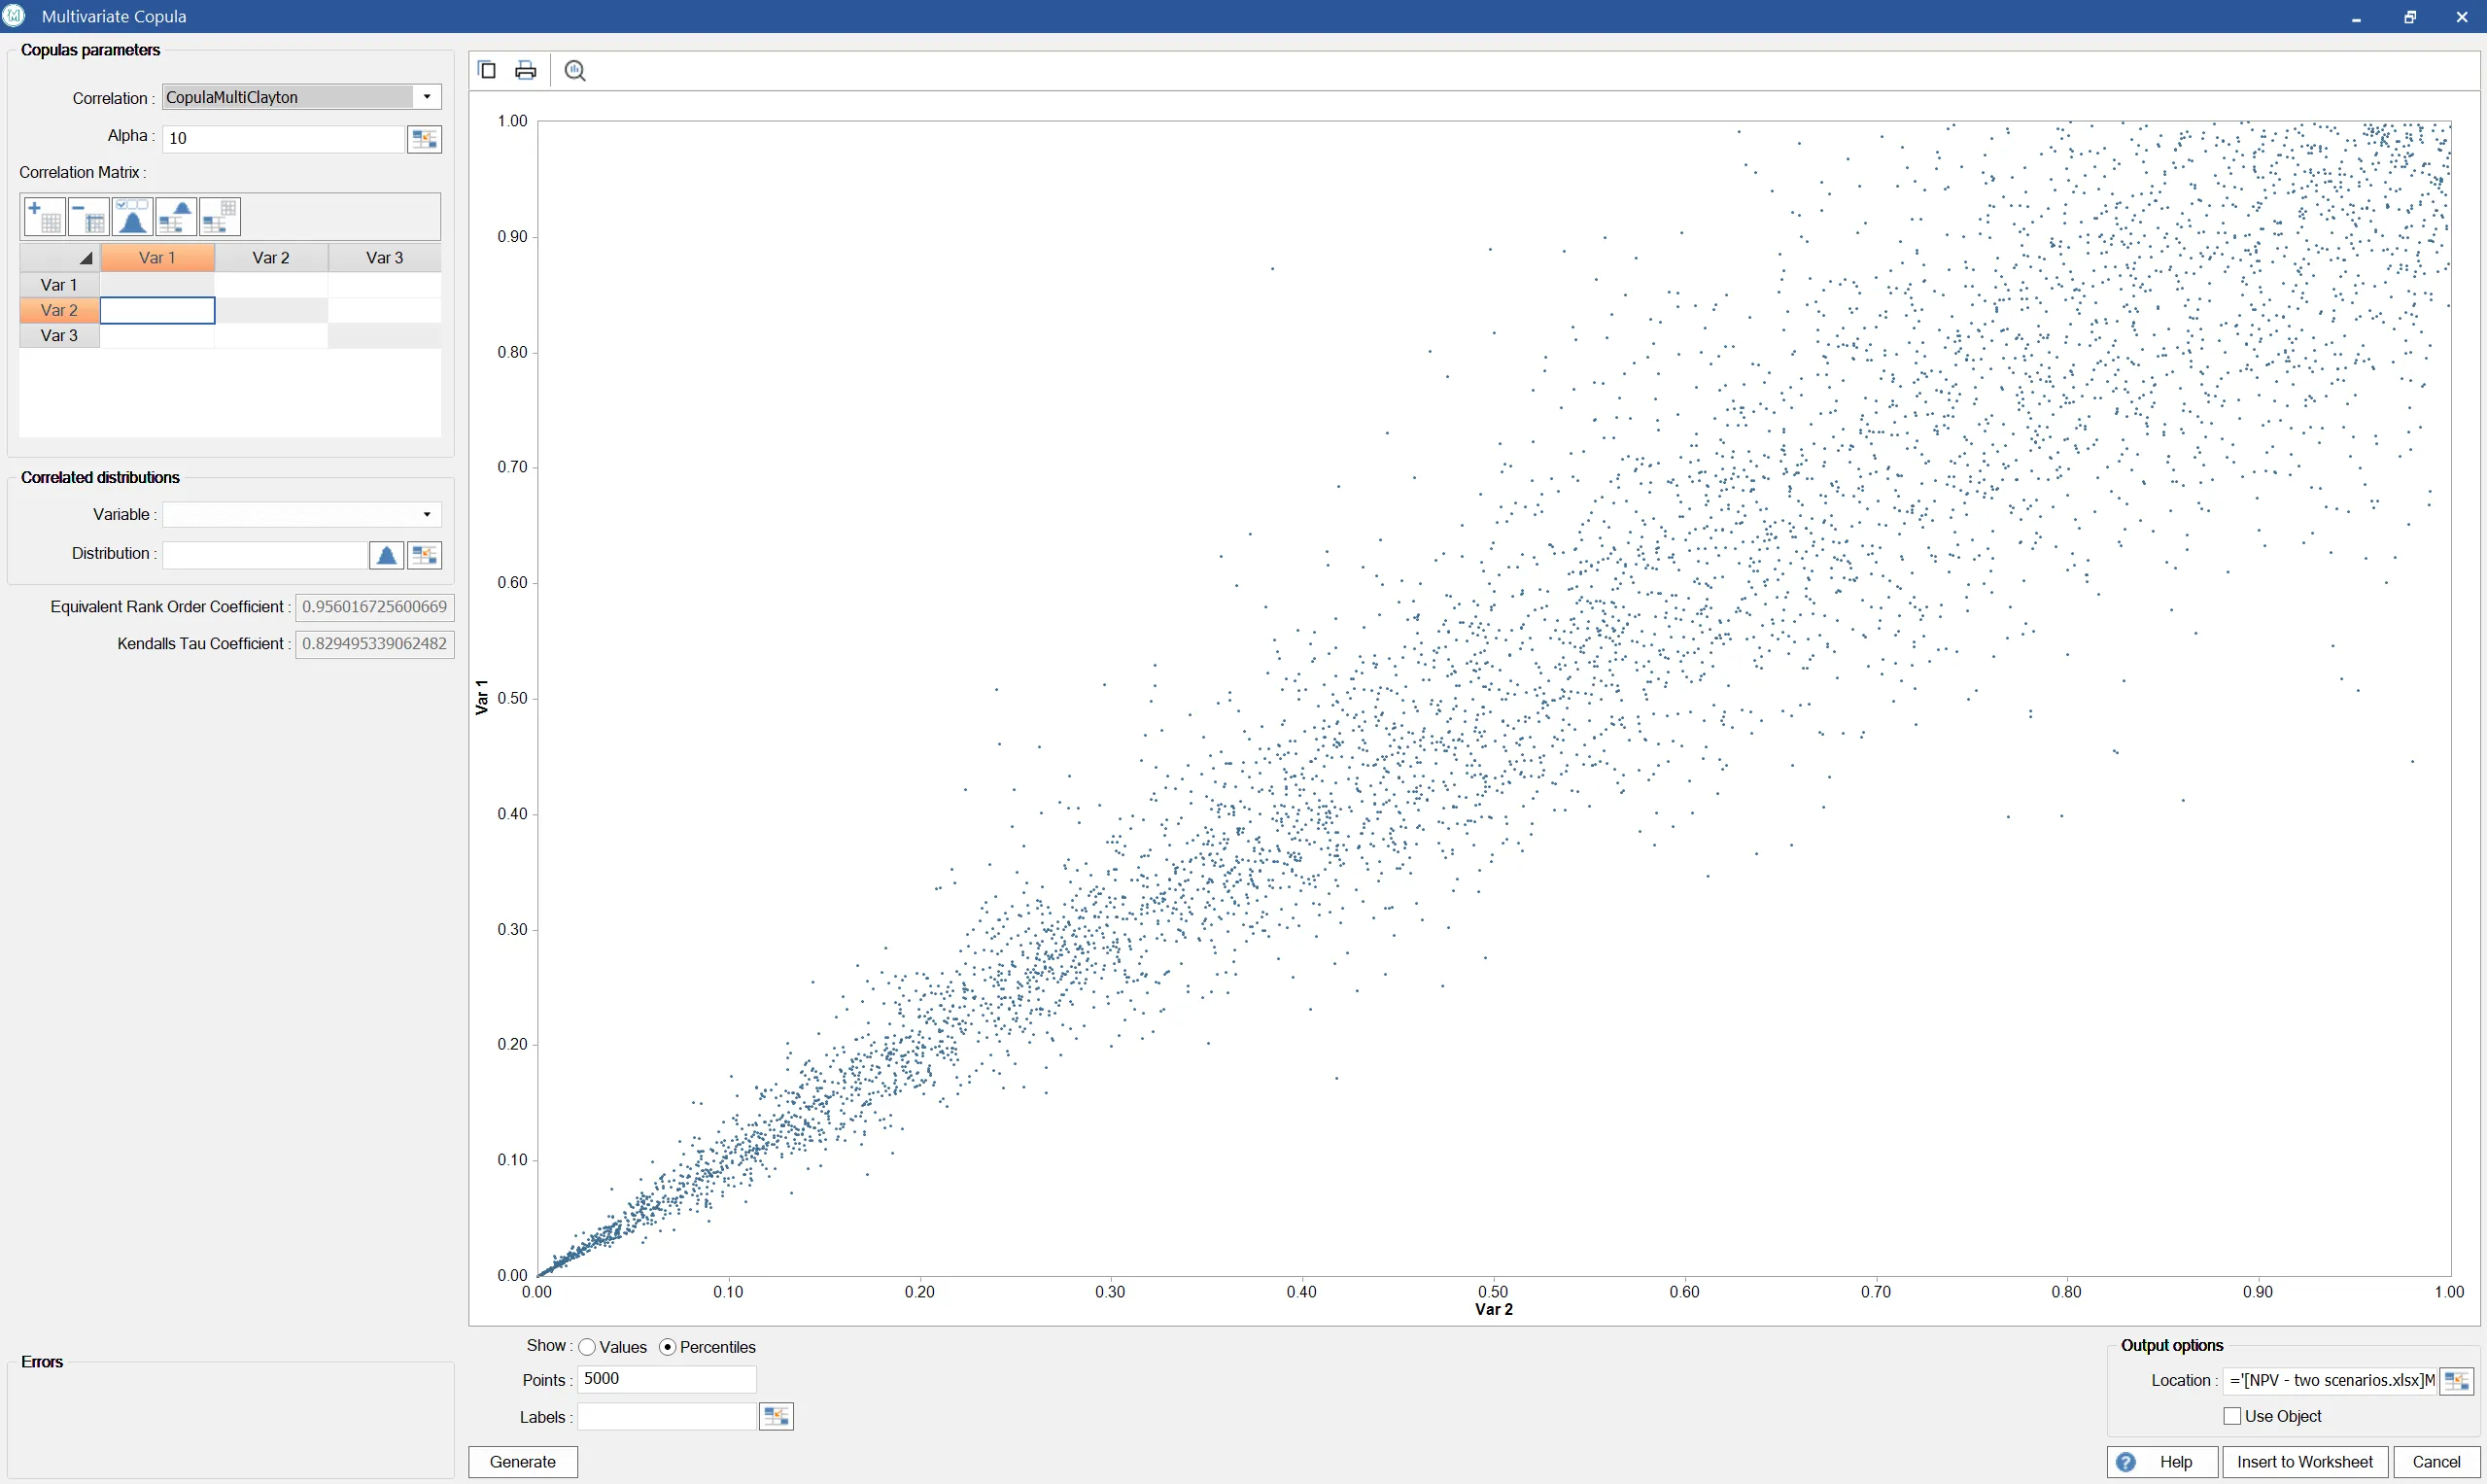Copy the scatter chart to clipboard
The image size is (2487, 1484).
(487, 69)
